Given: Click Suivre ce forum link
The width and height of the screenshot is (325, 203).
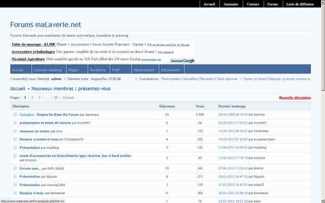Looking at the screenshot, I should point(255,79).
